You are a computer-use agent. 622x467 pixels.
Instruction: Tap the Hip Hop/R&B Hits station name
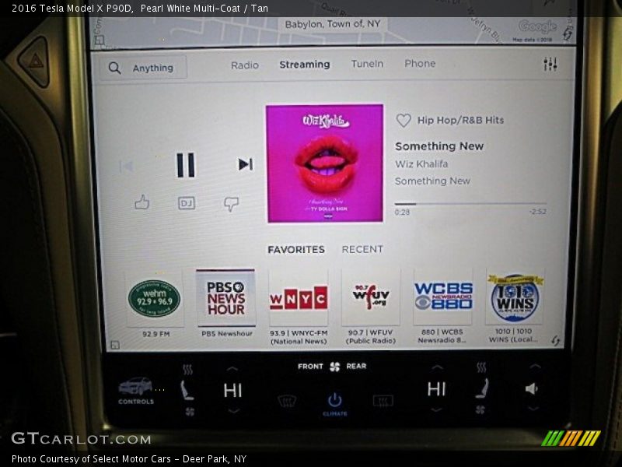[x=460, y=120]
